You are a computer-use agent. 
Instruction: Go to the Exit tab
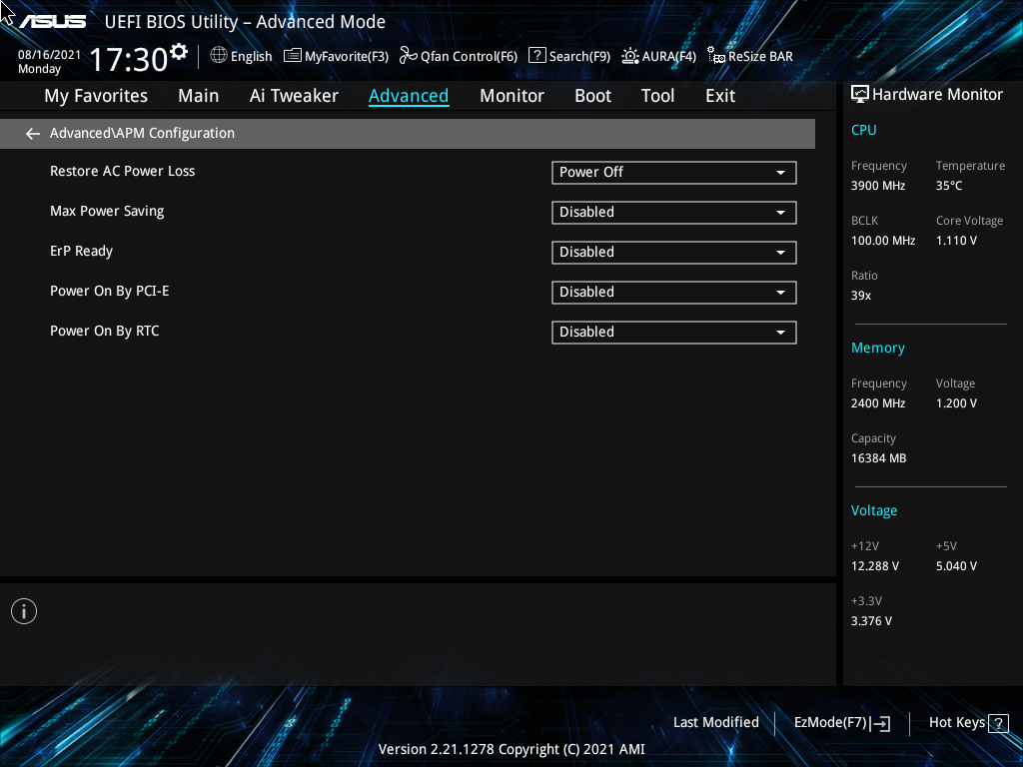(720, 96)
